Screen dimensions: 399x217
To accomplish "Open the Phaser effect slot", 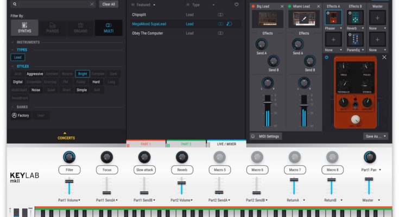I will 333,18.
